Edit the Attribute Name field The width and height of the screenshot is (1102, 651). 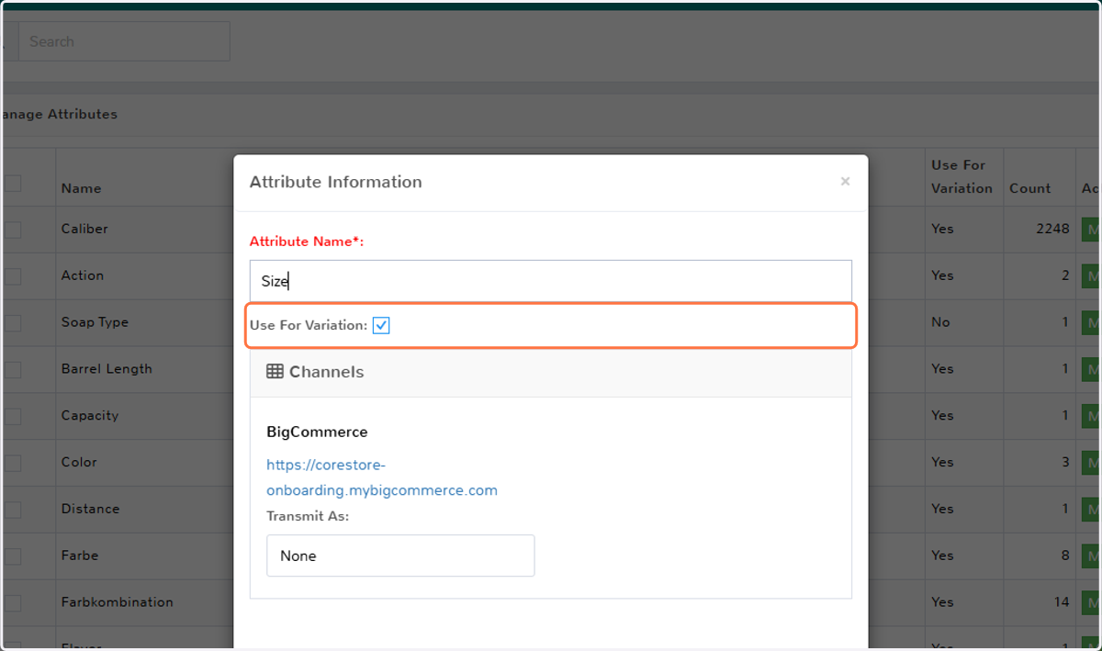[x=551, y=281]
